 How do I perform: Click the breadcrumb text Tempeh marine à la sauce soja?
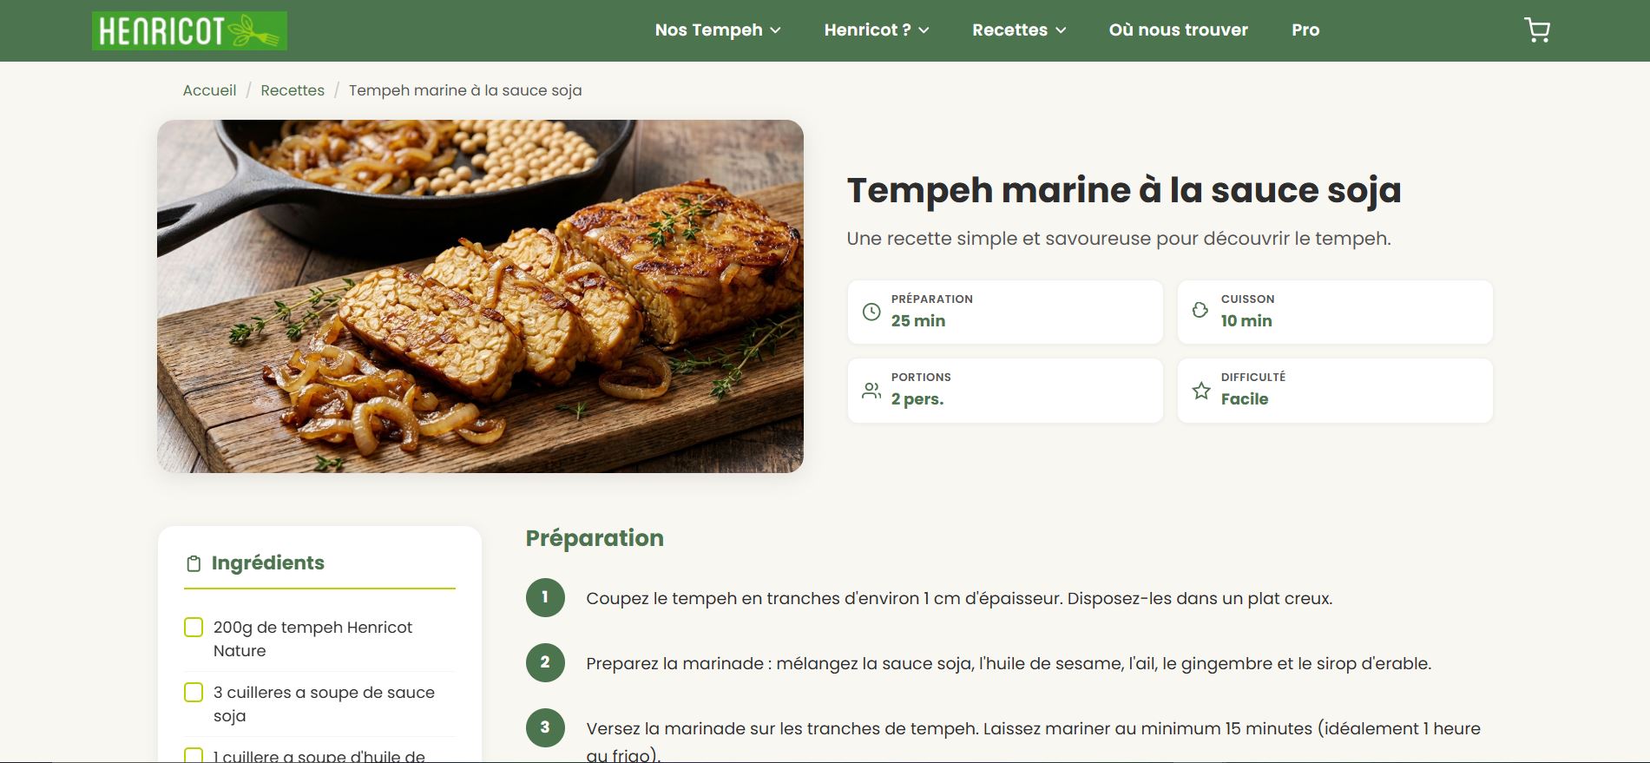465,90
